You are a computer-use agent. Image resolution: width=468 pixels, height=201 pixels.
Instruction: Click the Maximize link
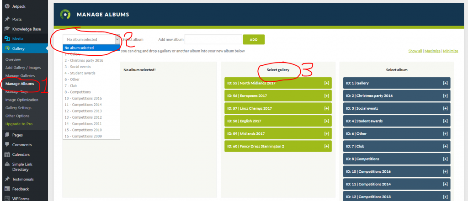click(432, 51)
